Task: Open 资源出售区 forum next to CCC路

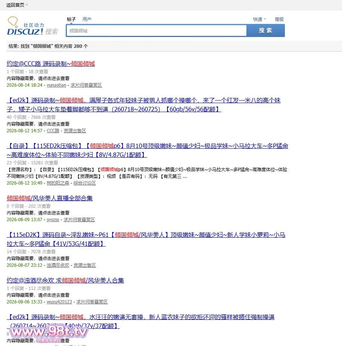Action: click(75, 131)
